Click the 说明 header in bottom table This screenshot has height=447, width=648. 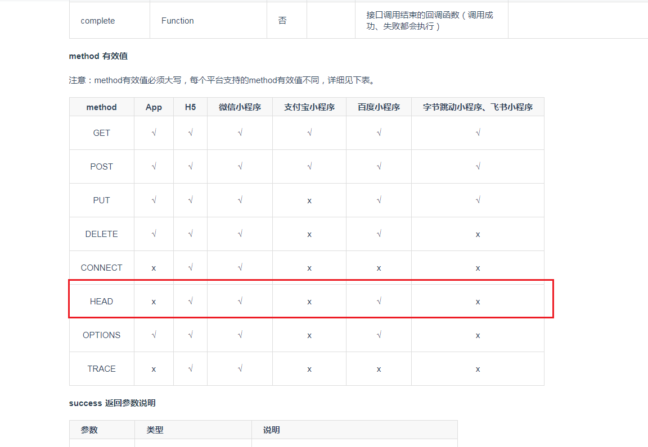271,430
